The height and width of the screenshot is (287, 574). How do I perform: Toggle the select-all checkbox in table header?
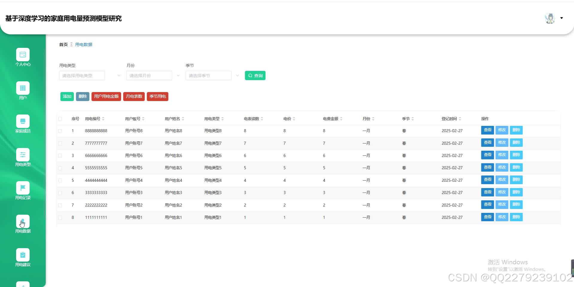(60, 119)
